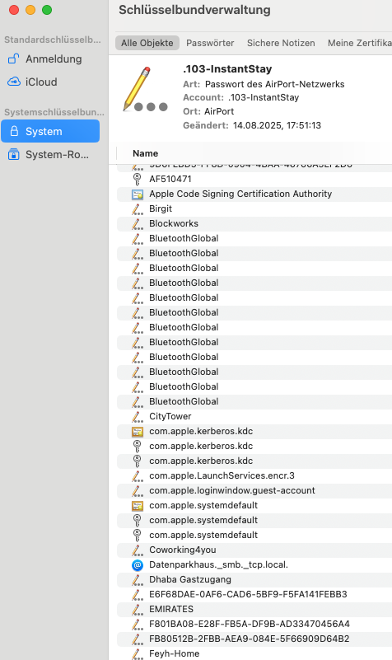Select the Birgit entry
Viewport: 392px width, 660px height.
[x=254, y=208]
